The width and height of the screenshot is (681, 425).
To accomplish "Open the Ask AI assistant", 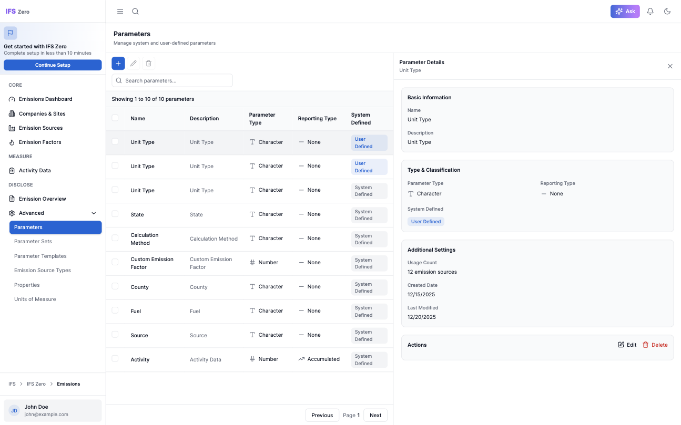I will point(625,11).
